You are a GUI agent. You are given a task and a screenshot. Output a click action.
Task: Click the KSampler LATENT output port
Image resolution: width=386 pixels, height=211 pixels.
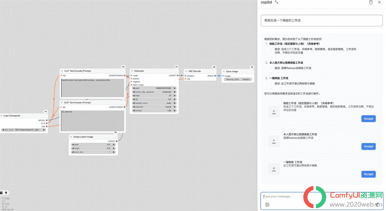(178, 75)
